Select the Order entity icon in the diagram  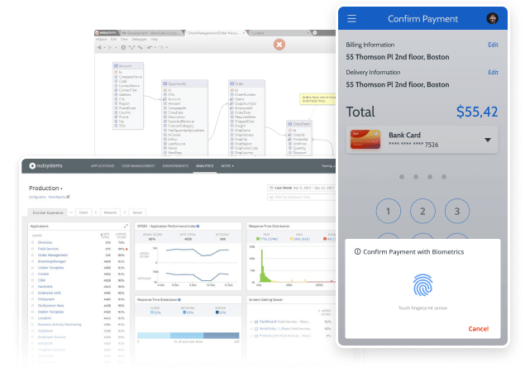(231, 83)
